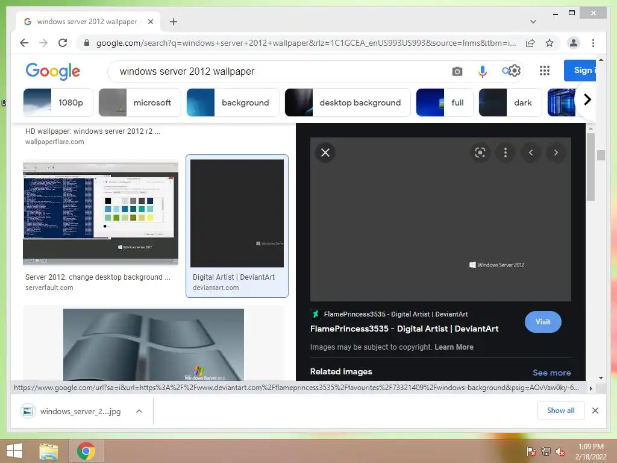617x463 pixels.
Task: Expand the download item options chevron
Action: click(x=139, y=411)
